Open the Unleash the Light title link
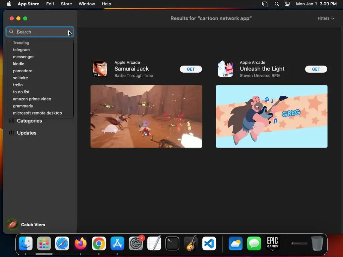 click(x=262, y=69)
